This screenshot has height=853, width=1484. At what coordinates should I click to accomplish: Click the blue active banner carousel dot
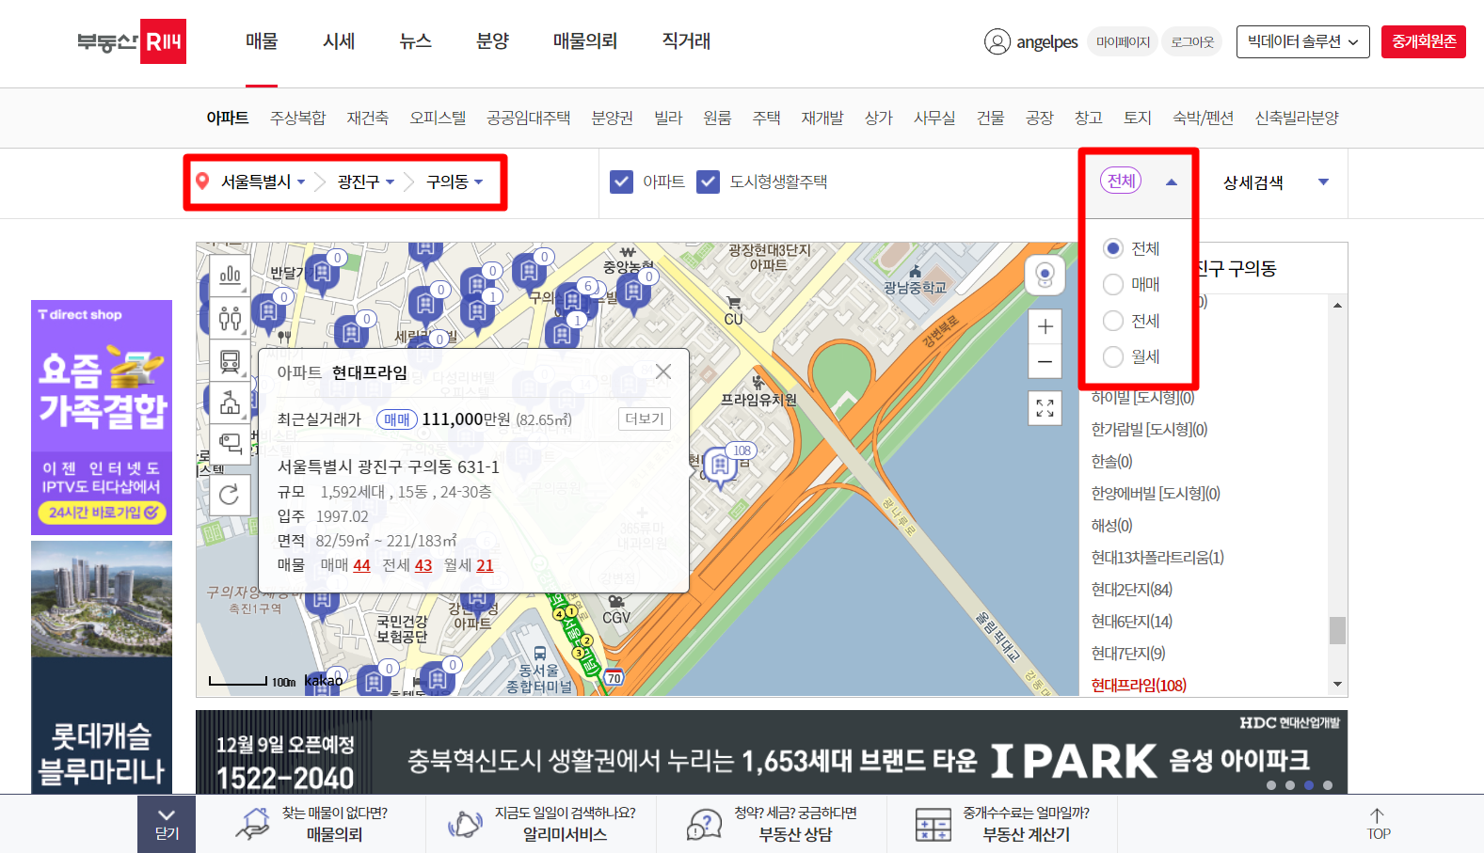1309,785
